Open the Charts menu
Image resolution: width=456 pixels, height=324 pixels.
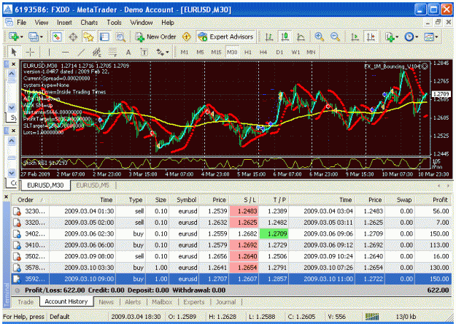point(89,23)
